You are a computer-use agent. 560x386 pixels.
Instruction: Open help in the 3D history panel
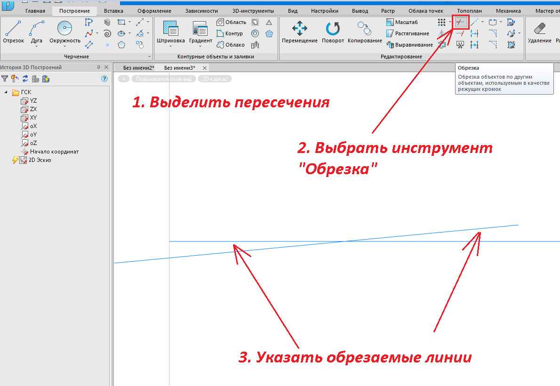point(104,79)
